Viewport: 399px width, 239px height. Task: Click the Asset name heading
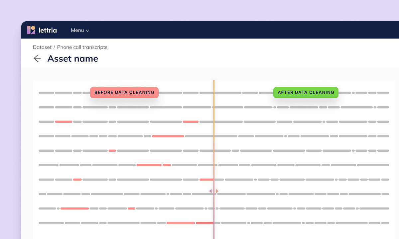[x=72, y=58]
